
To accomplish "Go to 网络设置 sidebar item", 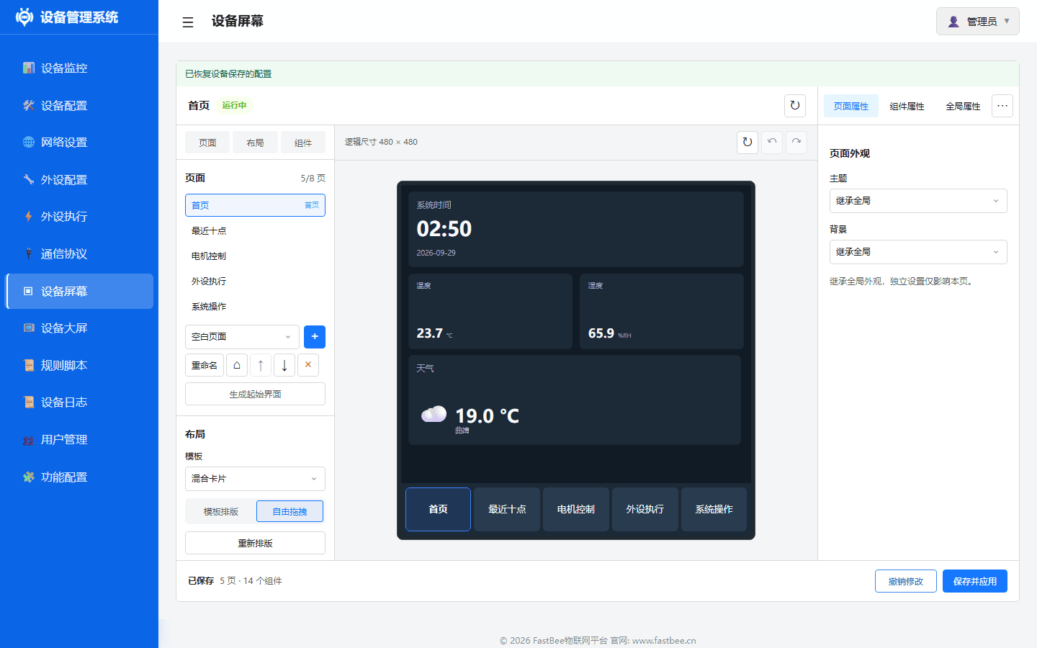I will [x=79, y=142].
